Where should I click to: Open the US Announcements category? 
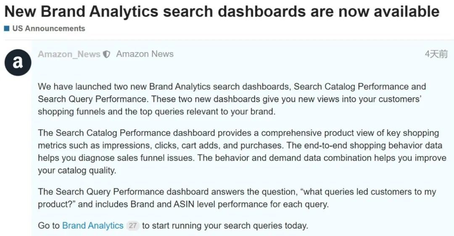pos(48,29)
